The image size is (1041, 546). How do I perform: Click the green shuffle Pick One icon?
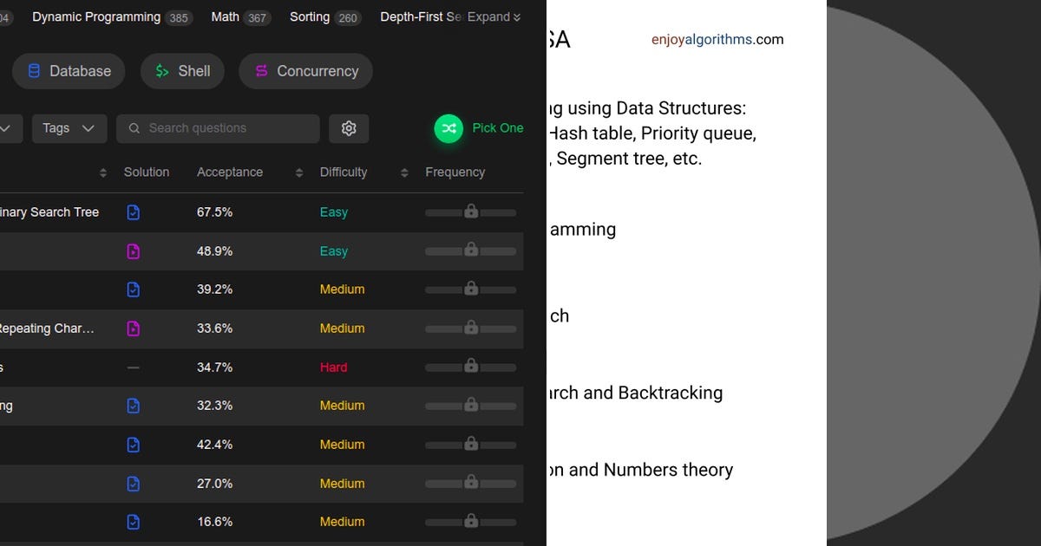click(x=448, y=128)
